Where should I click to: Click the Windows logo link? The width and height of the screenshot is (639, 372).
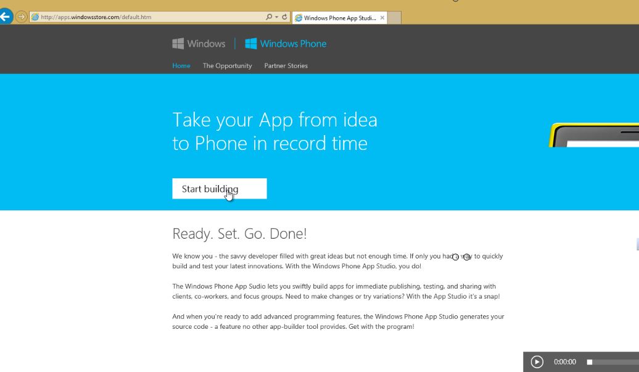click(x=199, y=44)
